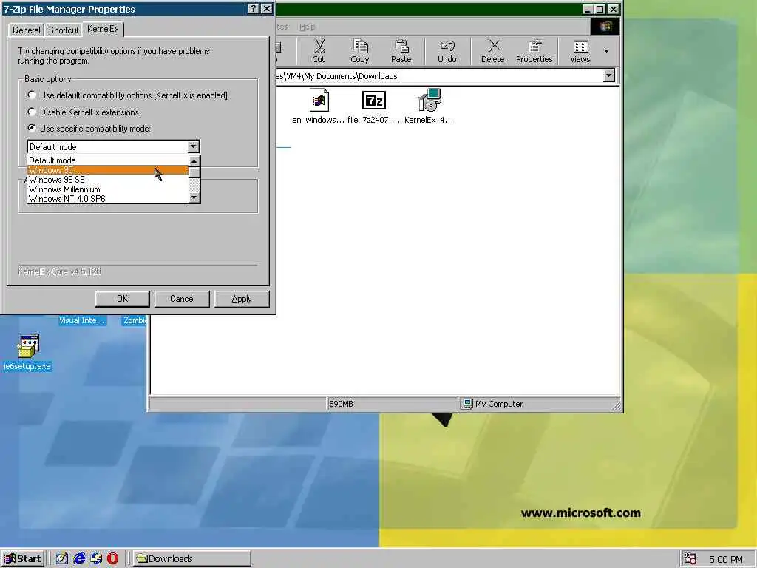The height and width of the screenshot is (568, 757).
Task: Click the Cancel button
Action: point(182,299)
